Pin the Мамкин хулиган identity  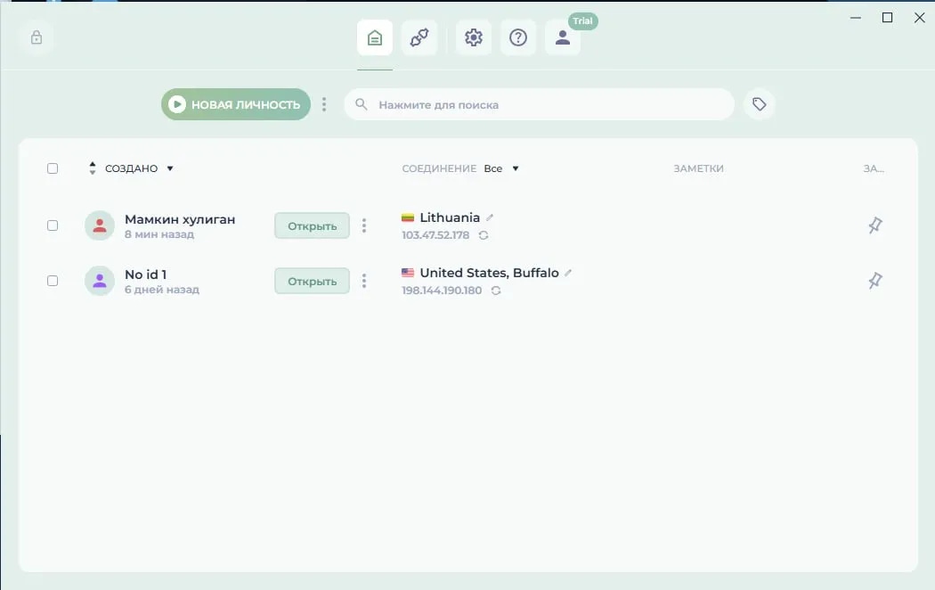(x=874, y=225)
